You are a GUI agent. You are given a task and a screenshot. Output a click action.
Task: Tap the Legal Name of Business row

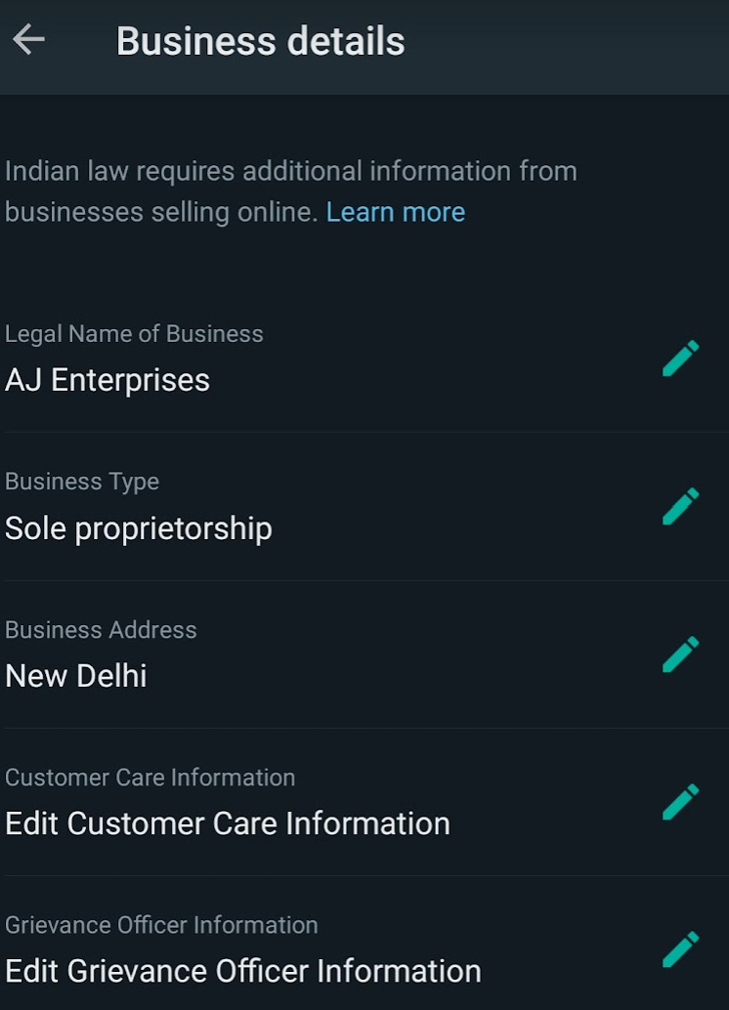[x=293, y=359]
